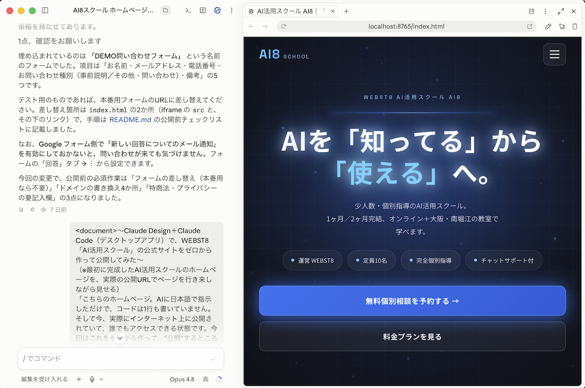Click 無料個別相談を予約する button

412,301
